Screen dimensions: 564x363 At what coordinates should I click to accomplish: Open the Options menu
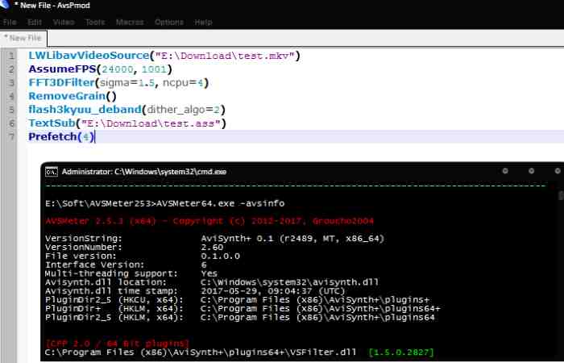169,22
